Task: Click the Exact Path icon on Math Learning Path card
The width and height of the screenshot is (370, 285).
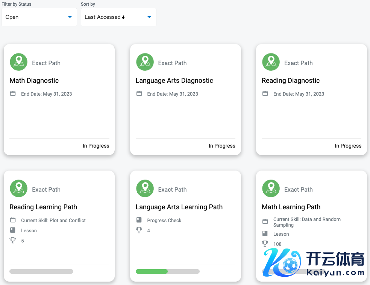Action: (x=271, y=189)
